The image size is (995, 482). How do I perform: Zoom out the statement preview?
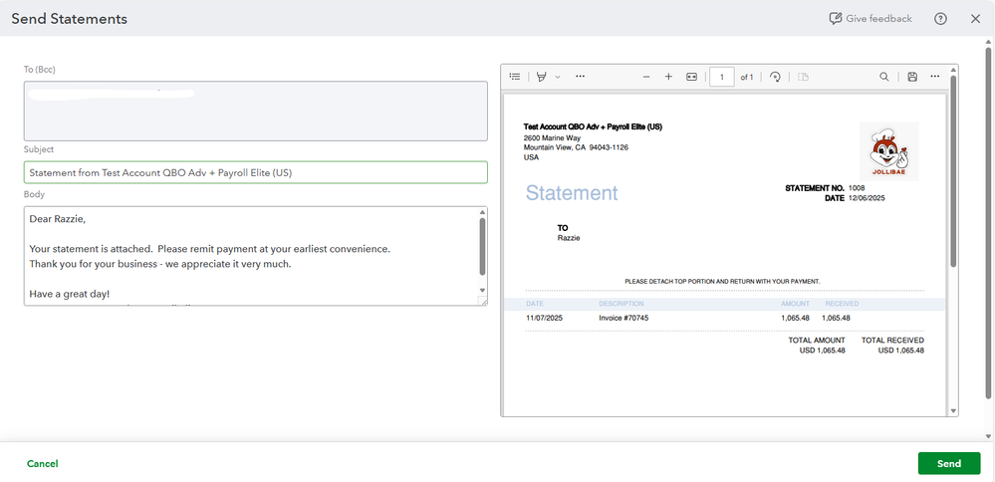point(646,77)
